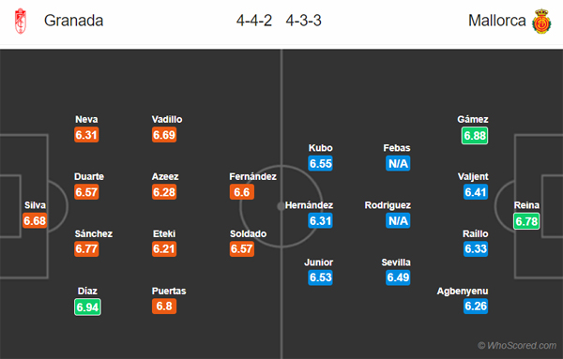The height and width of the screenshot is (359, 563).
Task: Select player name Soldado
Action: click(x=248, y=233)
